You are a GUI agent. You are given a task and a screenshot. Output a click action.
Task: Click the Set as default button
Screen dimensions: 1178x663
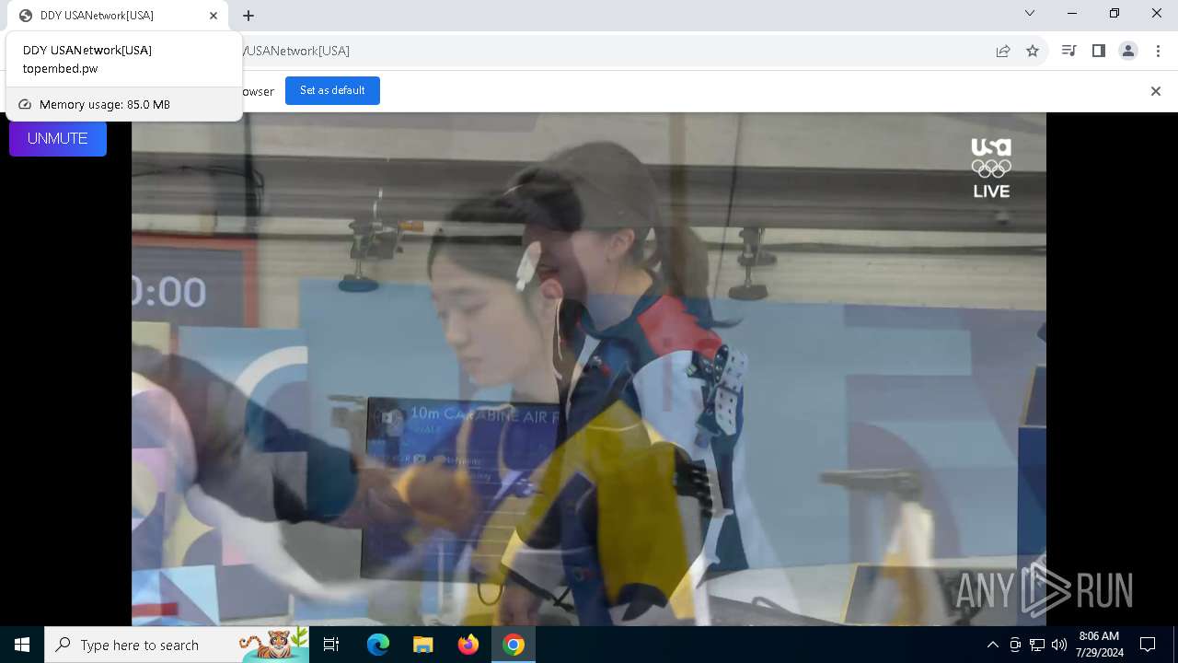[x=332, y=90]
